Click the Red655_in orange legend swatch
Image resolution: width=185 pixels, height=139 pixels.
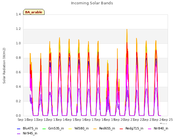pyautogui.click(x=95, y=129)
